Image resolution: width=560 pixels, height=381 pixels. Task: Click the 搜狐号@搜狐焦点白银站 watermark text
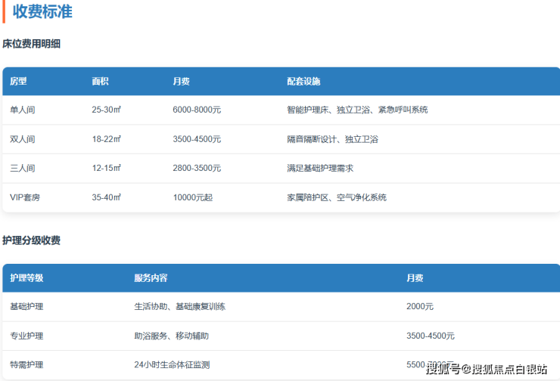pos(487,369)
